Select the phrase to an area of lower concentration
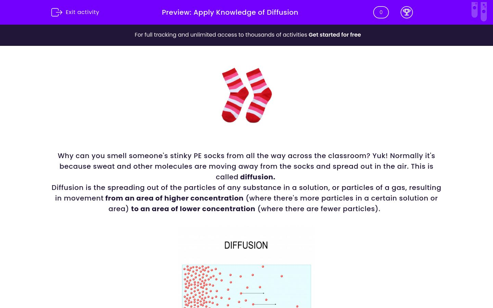Viewport: 493px width, 308px height. point(193,209)
